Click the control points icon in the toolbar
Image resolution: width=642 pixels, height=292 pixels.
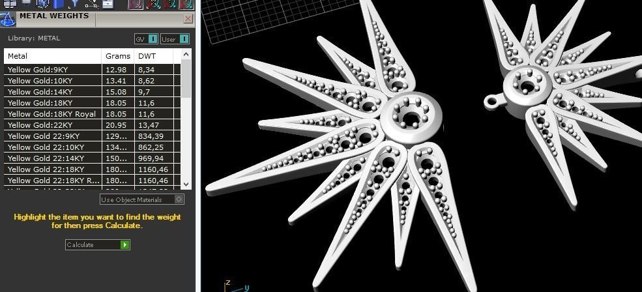pyautogui.click(x=92, y=4)
